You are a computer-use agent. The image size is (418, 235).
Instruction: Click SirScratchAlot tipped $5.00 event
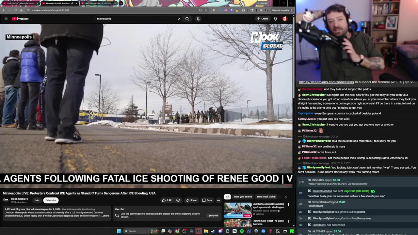[357, 204]
